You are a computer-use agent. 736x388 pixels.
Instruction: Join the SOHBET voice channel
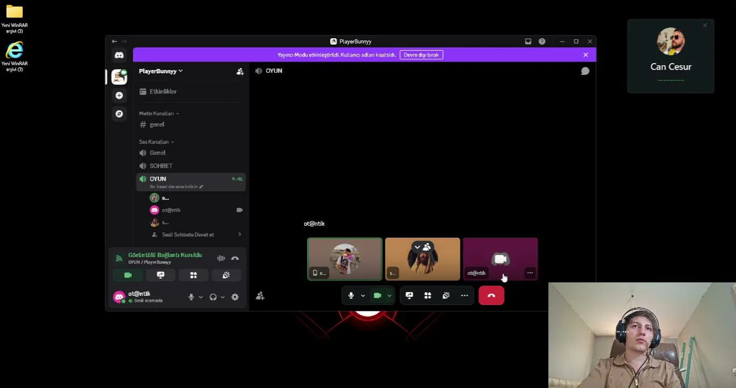[x=190, y=166]
